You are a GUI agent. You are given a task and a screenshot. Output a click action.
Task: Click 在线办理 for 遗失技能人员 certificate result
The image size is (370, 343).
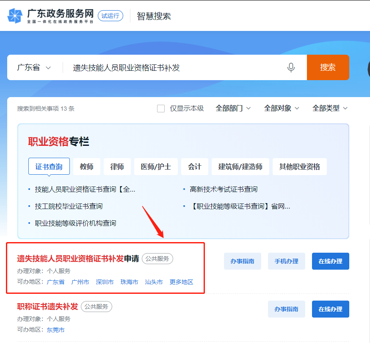pyautogui.click(x=331, y=261)
